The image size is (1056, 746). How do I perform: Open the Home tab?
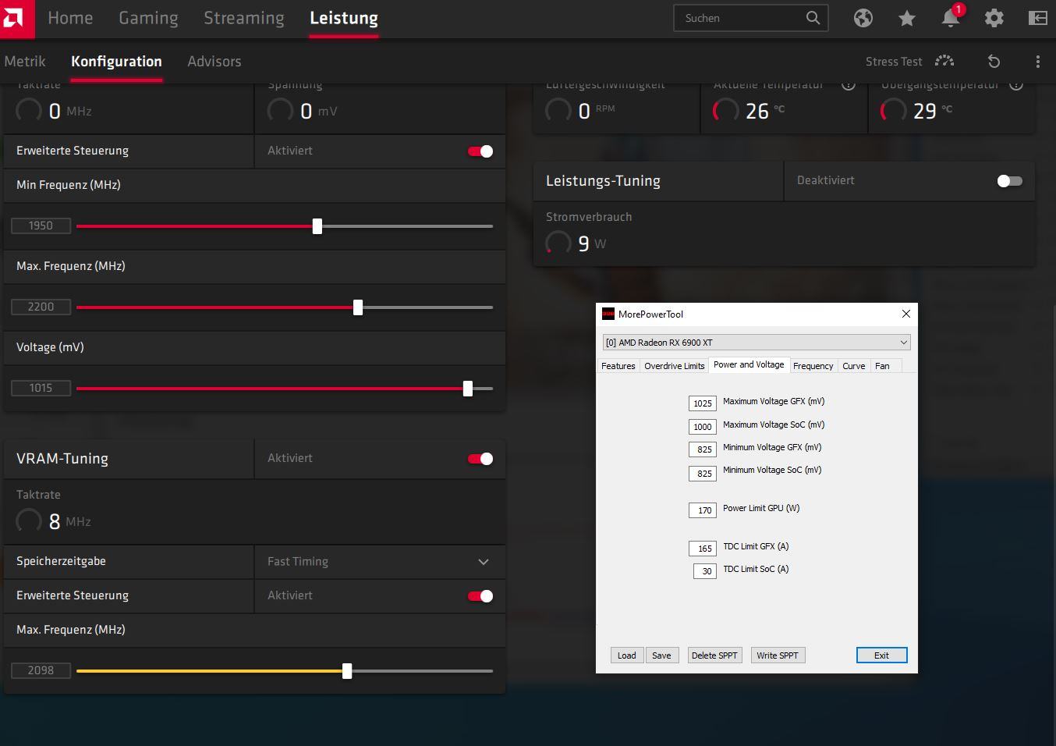70,18
